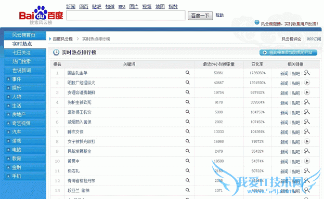Click video play icon in 安理会谴责朝鲜 row
Image resolution: width=324 pixels, height=199 pixels.
click(x=307, y=92)
